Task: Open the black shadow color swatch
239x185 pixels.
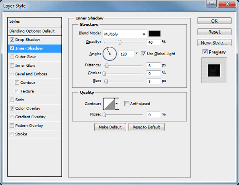Action: (155, 34)
